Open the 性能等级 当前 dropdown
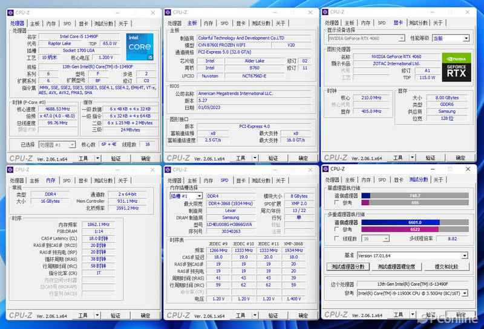This screenshot has width=484, height=329. click(x=466, y=39)
